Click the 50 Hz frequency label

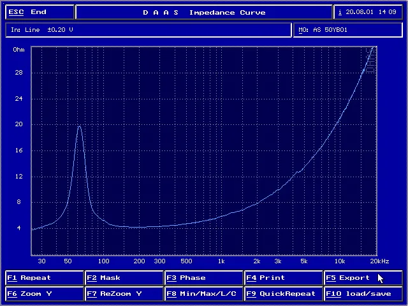pos(68,261)
